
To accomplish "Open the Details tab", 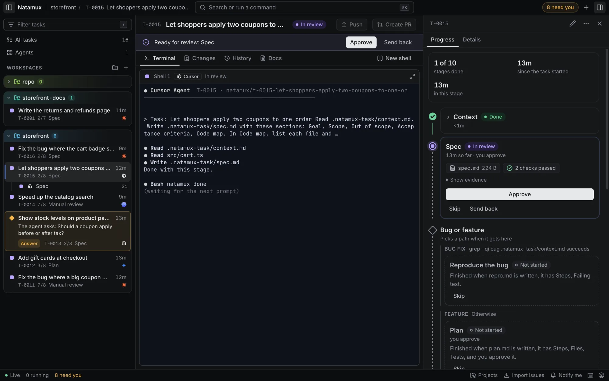I will [x=472, y=40].
